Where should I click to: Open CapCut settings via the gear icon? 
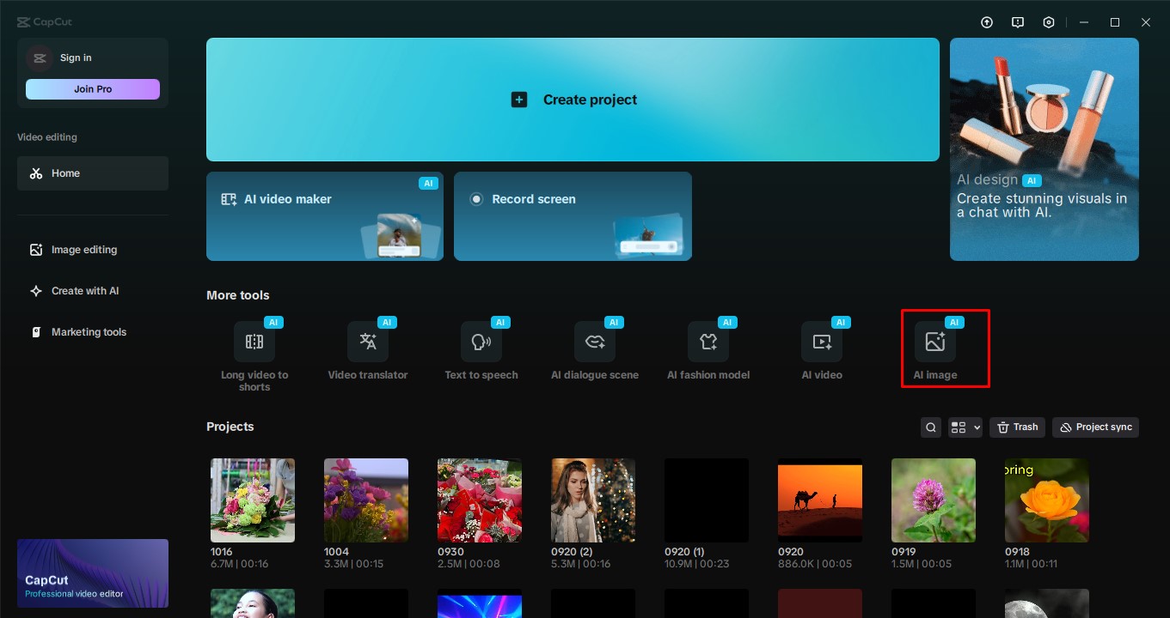[1049, 22]
